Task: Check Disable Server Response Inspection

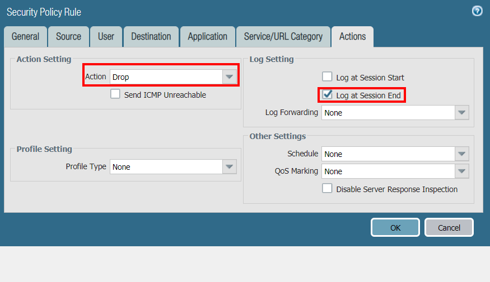Action: coord(327,189)
